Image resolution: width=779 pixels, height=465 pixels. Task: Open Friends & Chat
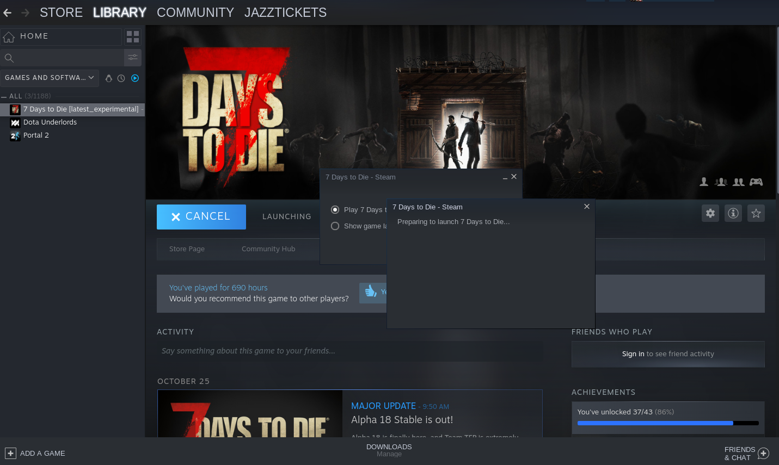[x=746, y=454]
